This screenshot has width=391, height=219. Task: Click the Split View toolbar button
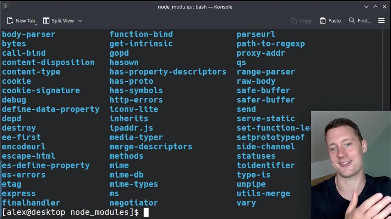pyautogui.click(x=59, y=21)
